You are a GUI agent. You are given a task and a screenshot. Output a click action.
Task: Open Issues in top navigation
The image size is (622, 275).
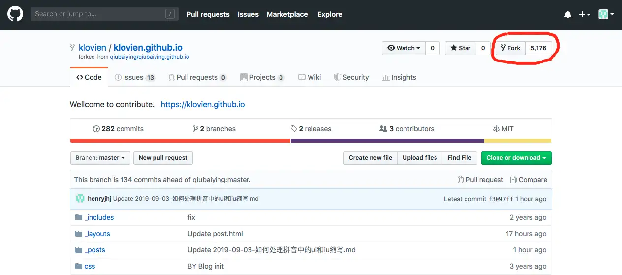(x=248, y=14)
